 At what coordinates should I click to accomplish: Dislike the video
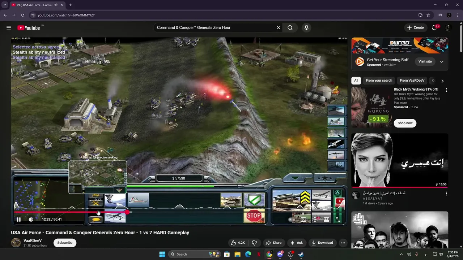pyautogui.click(x=254, y=243)
